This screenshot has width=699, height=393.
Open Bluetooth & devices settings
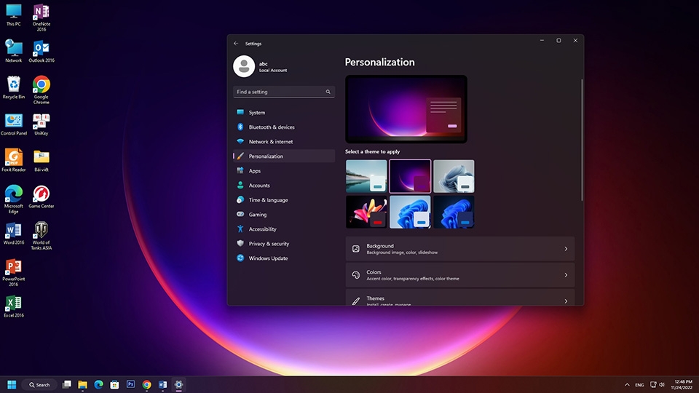(284, 127)
